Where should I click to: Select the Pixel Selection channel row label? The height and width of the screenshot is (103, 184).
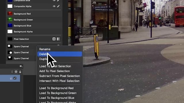point(21,39)
